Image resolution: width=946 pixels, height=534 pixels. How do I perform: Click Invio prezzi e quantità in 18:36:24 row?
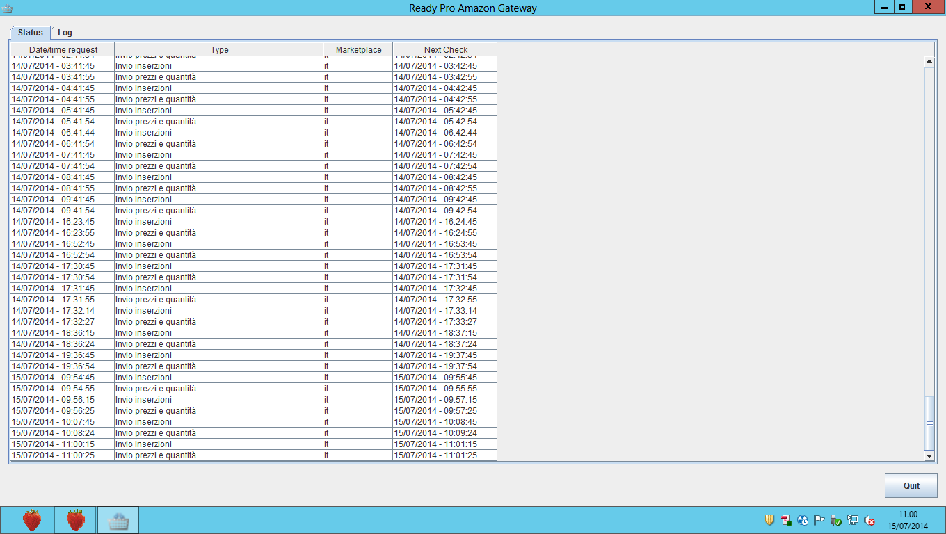tap(219, 344)
